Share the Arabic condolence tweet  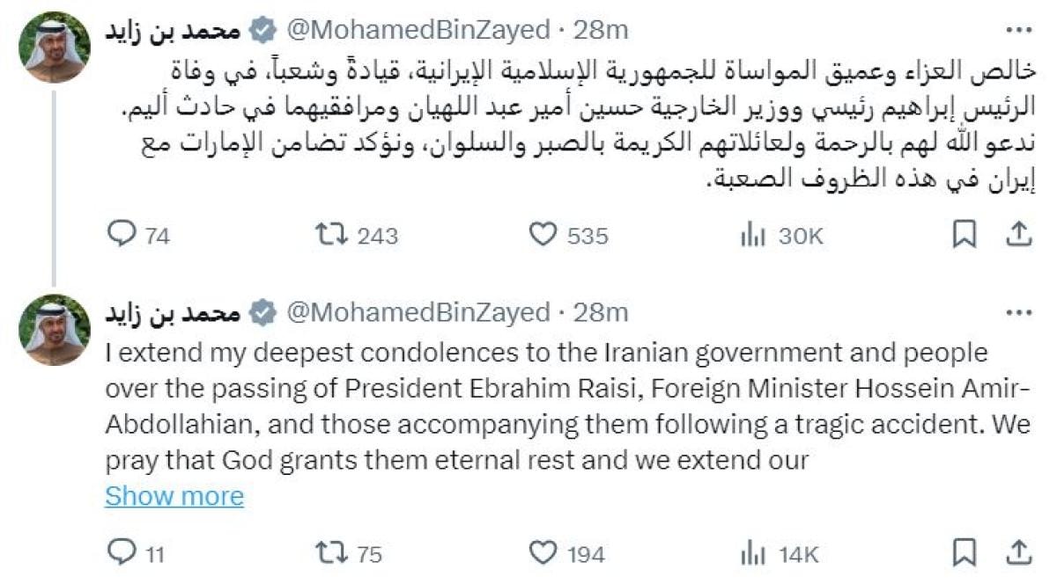1017,234
